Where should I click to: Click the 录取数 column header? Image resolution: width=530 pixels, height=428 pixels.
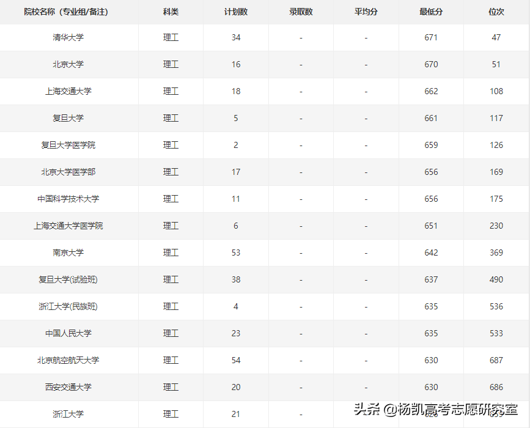tap(301, 12)
